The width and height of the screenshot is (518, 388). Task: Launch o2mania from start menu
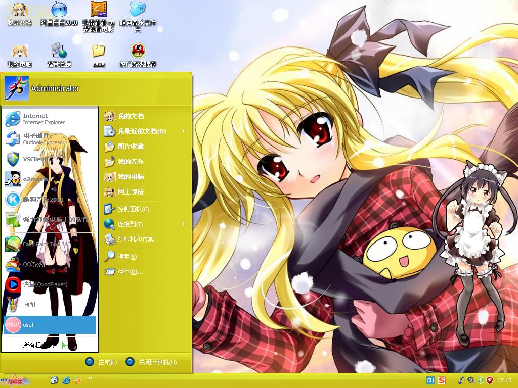coord(50,179)
